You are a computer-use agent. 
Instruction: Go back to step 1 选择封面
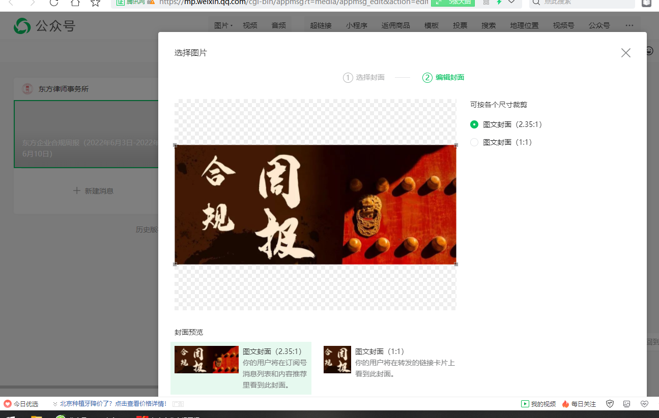(364, 78)
